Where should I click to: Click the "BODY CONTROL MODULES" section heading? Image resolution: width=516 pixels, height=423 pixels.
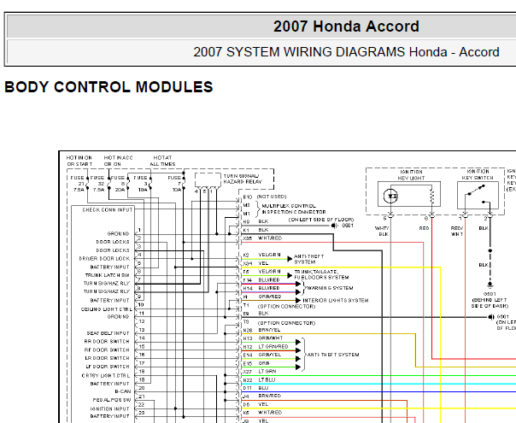pos(108,87)
